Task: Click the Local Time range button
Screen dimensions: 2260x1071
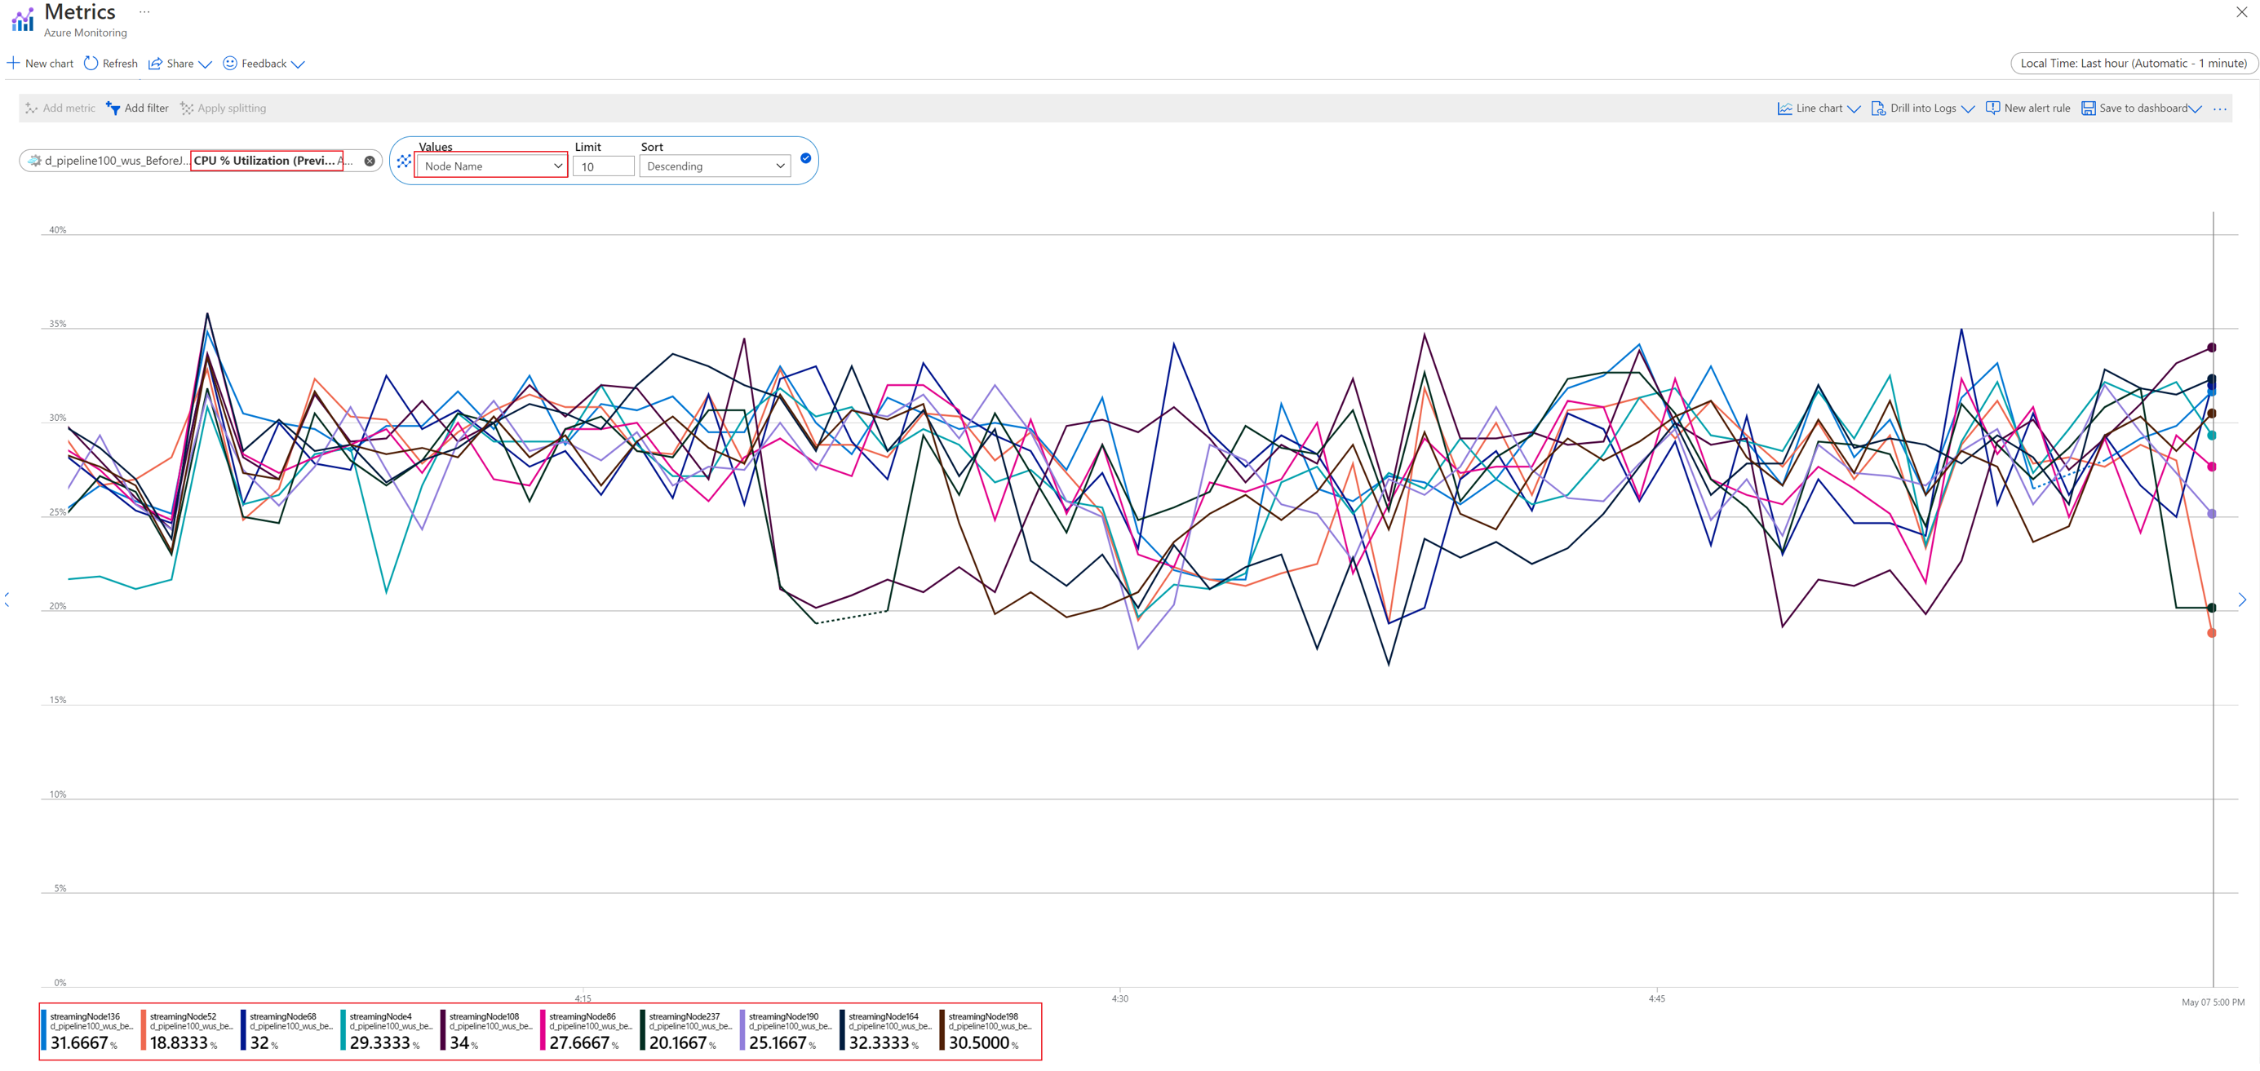Action: (x=2133, y=63)
